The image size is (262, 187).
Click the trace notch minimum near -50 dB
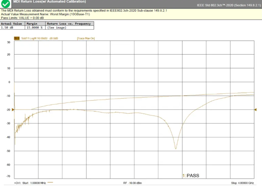tap(176, 148)
